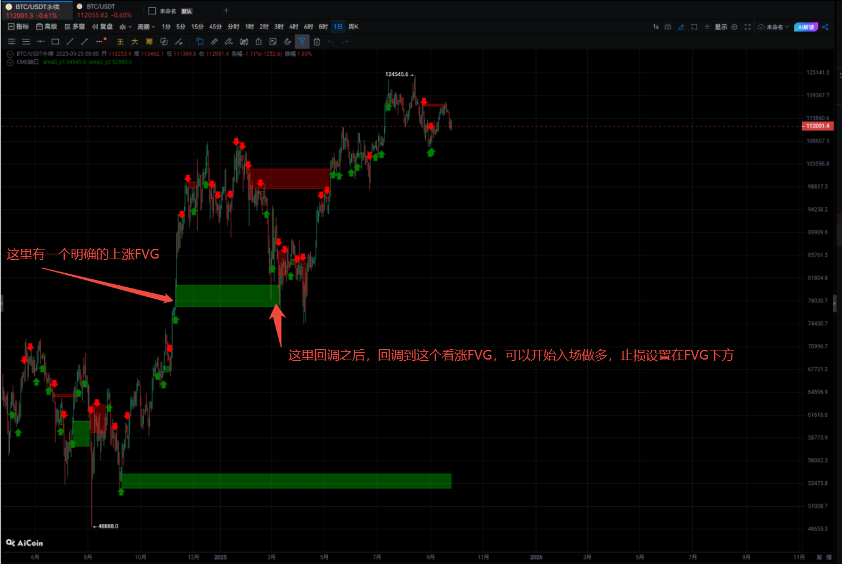Select the horizontal ray line tool
The image size is (842, 564).
(x=41, y=42)
